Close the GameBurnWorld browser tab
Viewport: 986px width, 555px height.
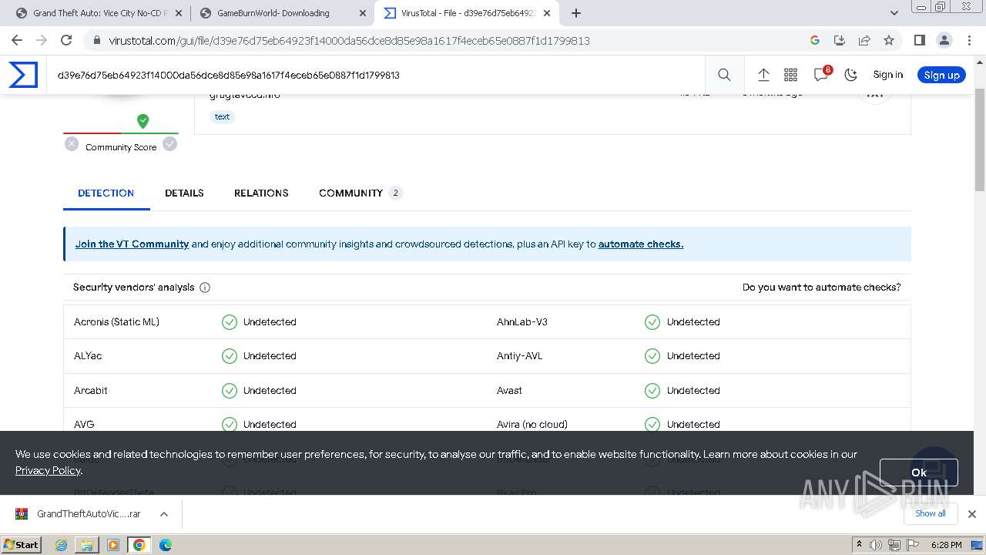coord(362,13)
